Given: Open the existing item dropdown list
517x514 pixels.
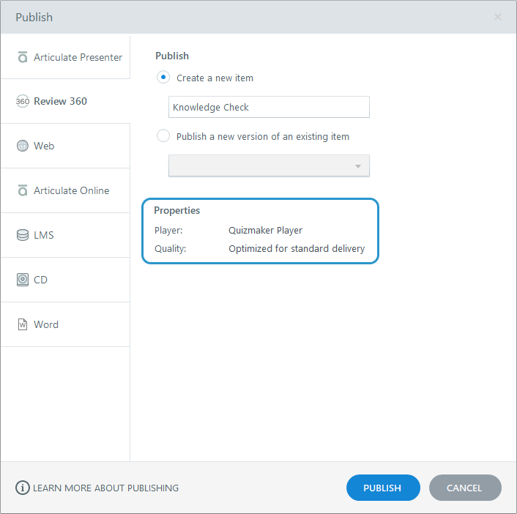Looking at the screenshot, I should click(269, 165).
